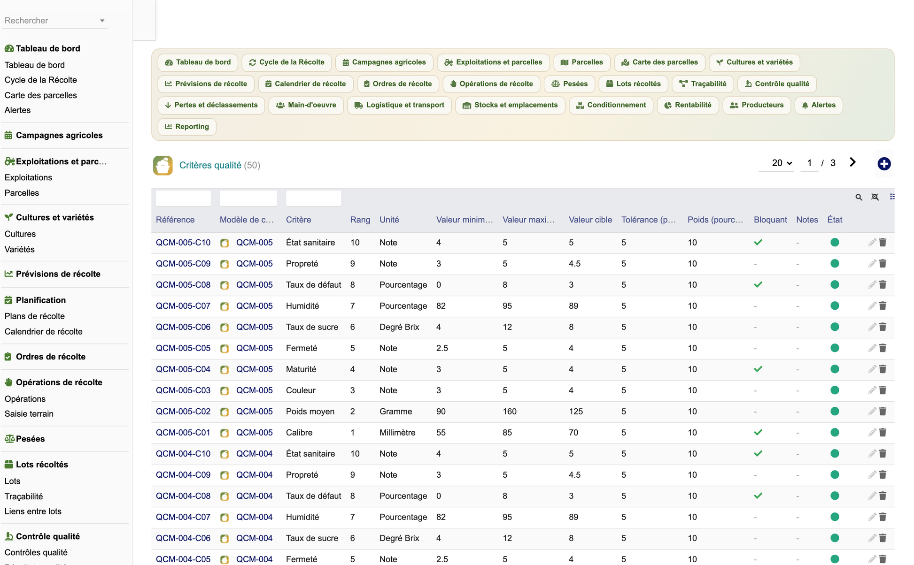Delete row QCM-004-C06 with trash icon
The image size is (914, 565).
pos(883,538)
